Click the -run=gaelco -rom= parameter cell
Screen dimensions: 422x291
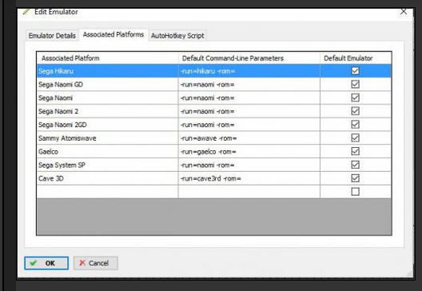[x=249, y=152]
